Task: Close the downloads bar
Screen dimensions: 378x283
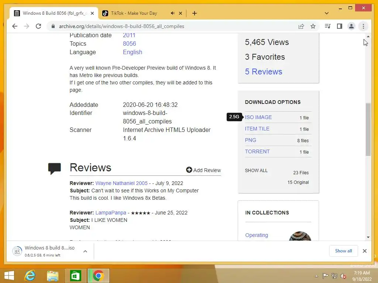Action: (364, 251)
